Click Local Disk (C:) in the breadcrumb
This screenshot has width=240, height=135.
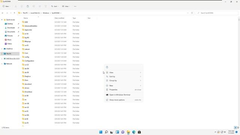(x=35, y=13)
